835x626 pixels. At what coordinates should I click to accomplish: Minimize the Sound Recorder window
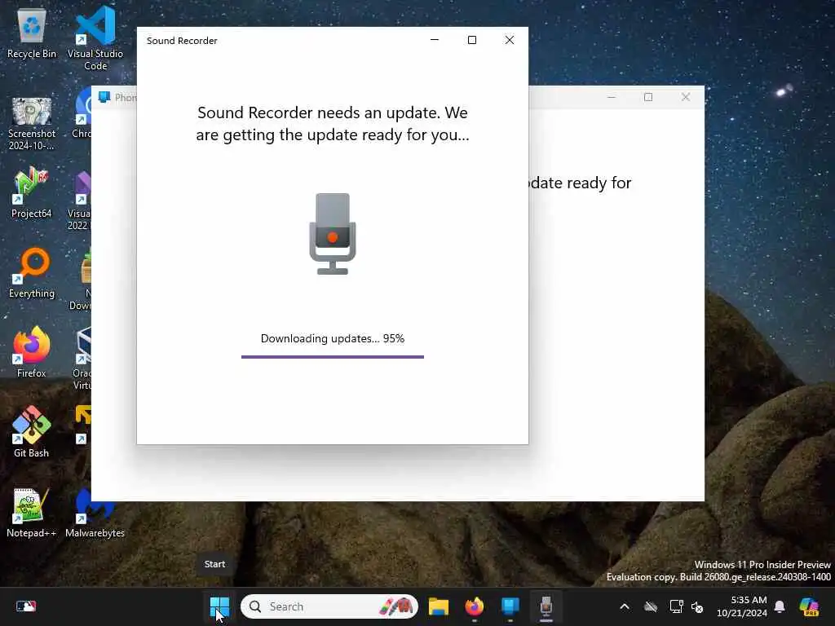(x=435, y=40)
